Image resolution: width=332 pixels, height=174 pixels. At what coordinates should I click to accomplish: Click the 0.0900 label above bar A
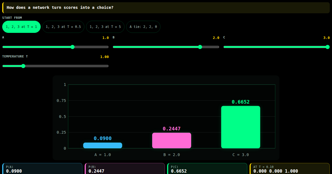coord(103,138)
